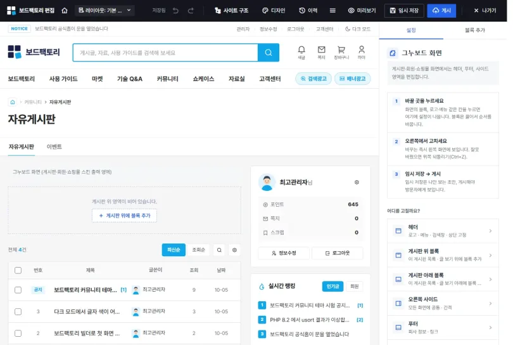Open the 레이아웃: 기본 dropdown
The image size is (513, 345).
pos(104,11)
